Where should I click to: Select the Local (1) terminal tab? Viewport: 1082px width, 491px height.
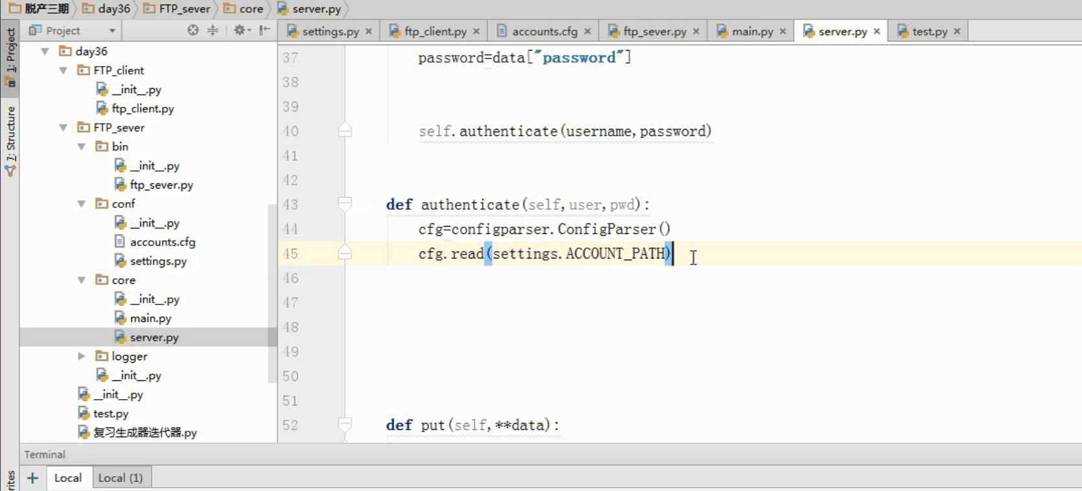coord(120,478)
